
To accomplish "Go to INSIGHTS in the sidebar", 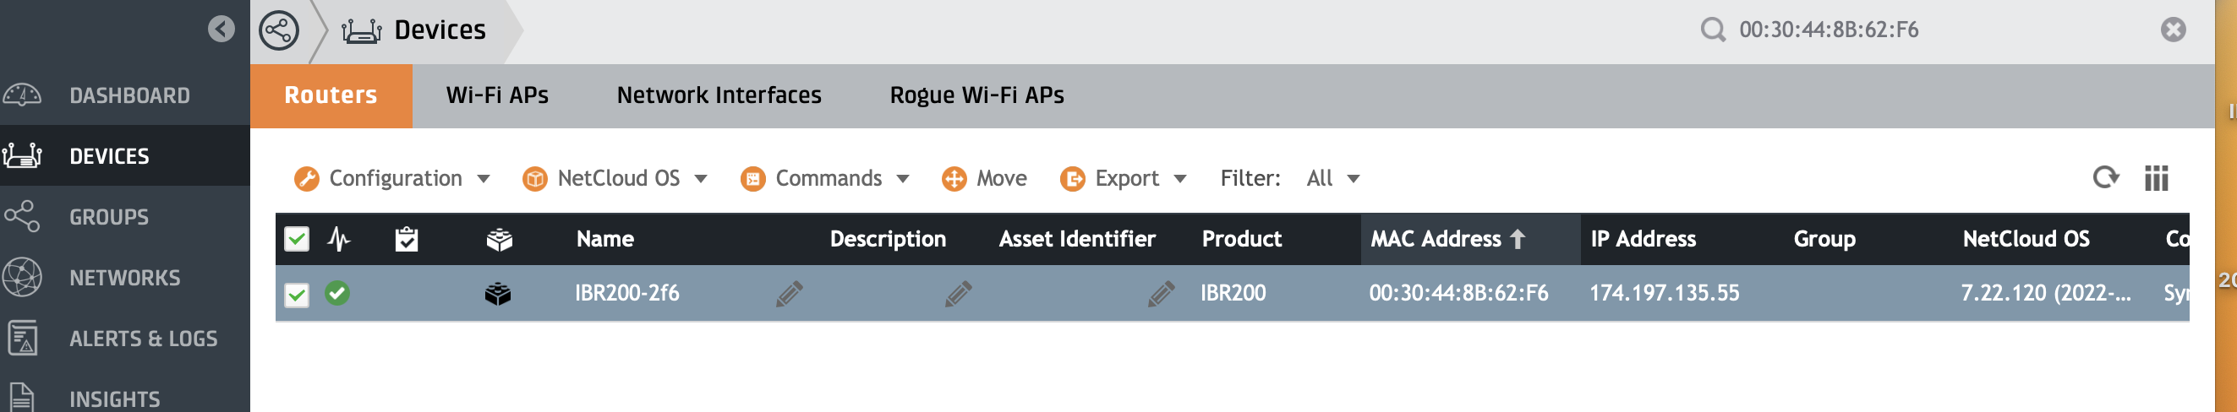I will point(115,399).
